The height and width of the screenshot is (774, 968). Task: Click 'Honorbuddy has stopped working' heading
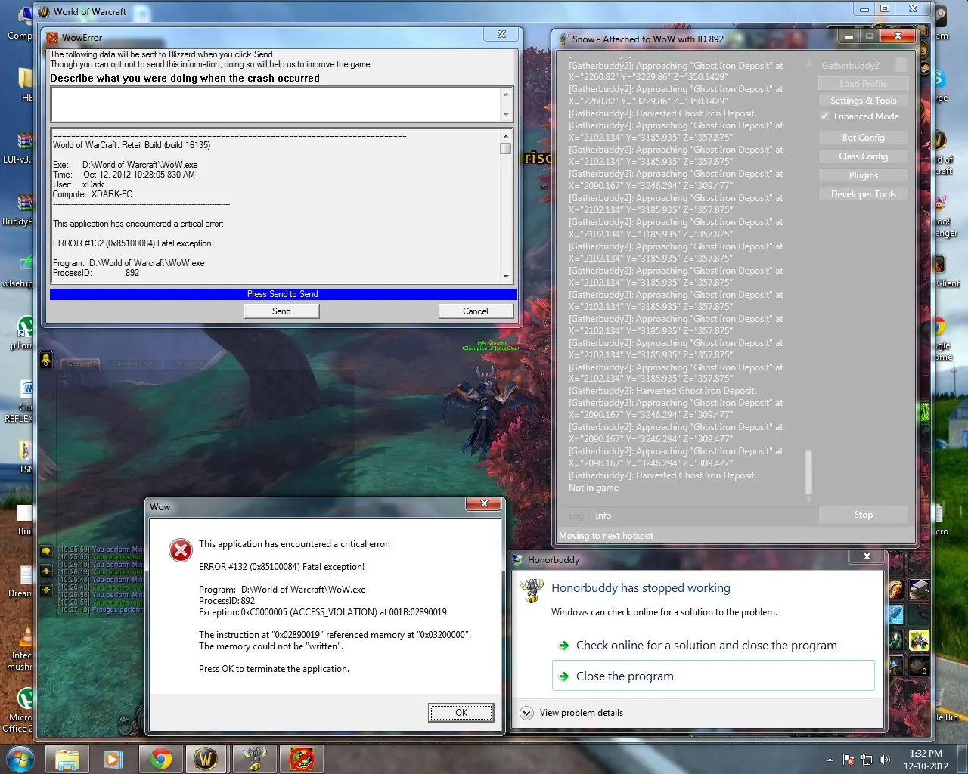tap(641, 588)
